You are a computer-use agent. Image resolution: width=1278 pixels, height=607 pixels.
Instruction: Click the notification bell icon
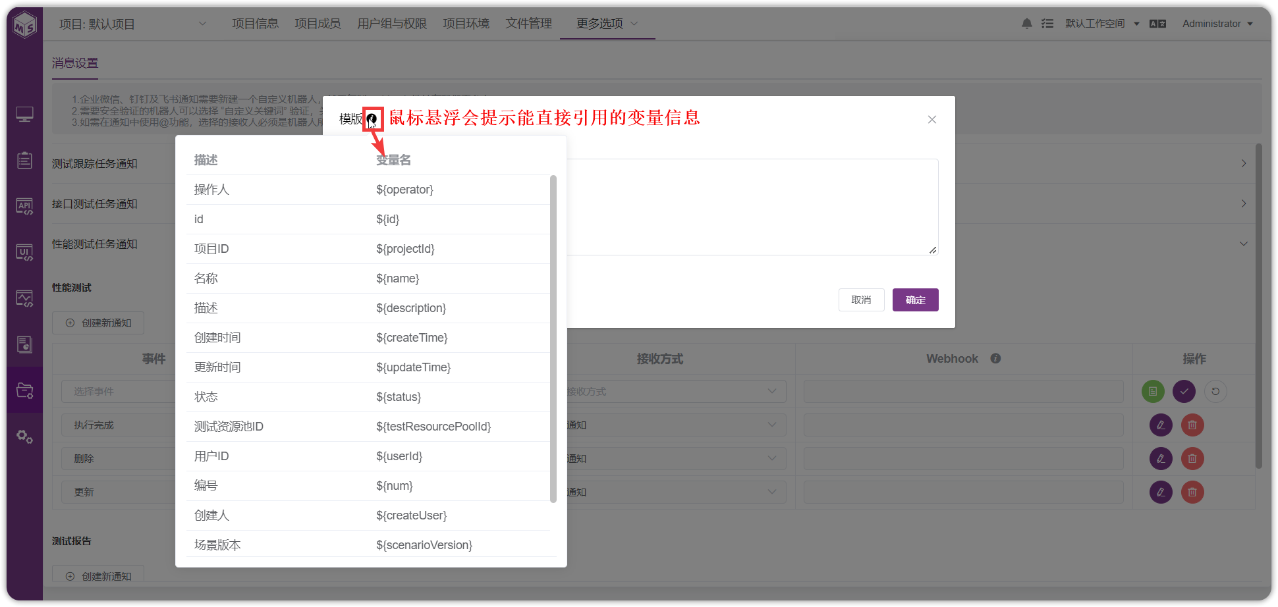tap(1027, 24)
